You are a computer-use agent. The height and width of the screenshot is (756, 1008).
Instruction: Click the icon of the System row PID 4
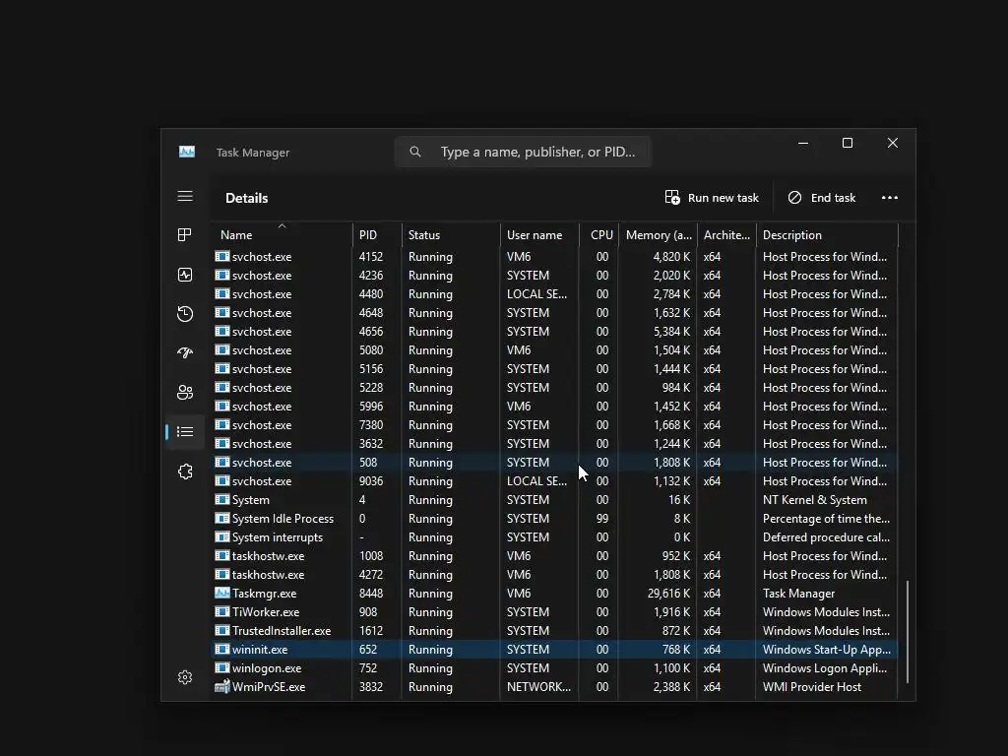pos(221,499)
